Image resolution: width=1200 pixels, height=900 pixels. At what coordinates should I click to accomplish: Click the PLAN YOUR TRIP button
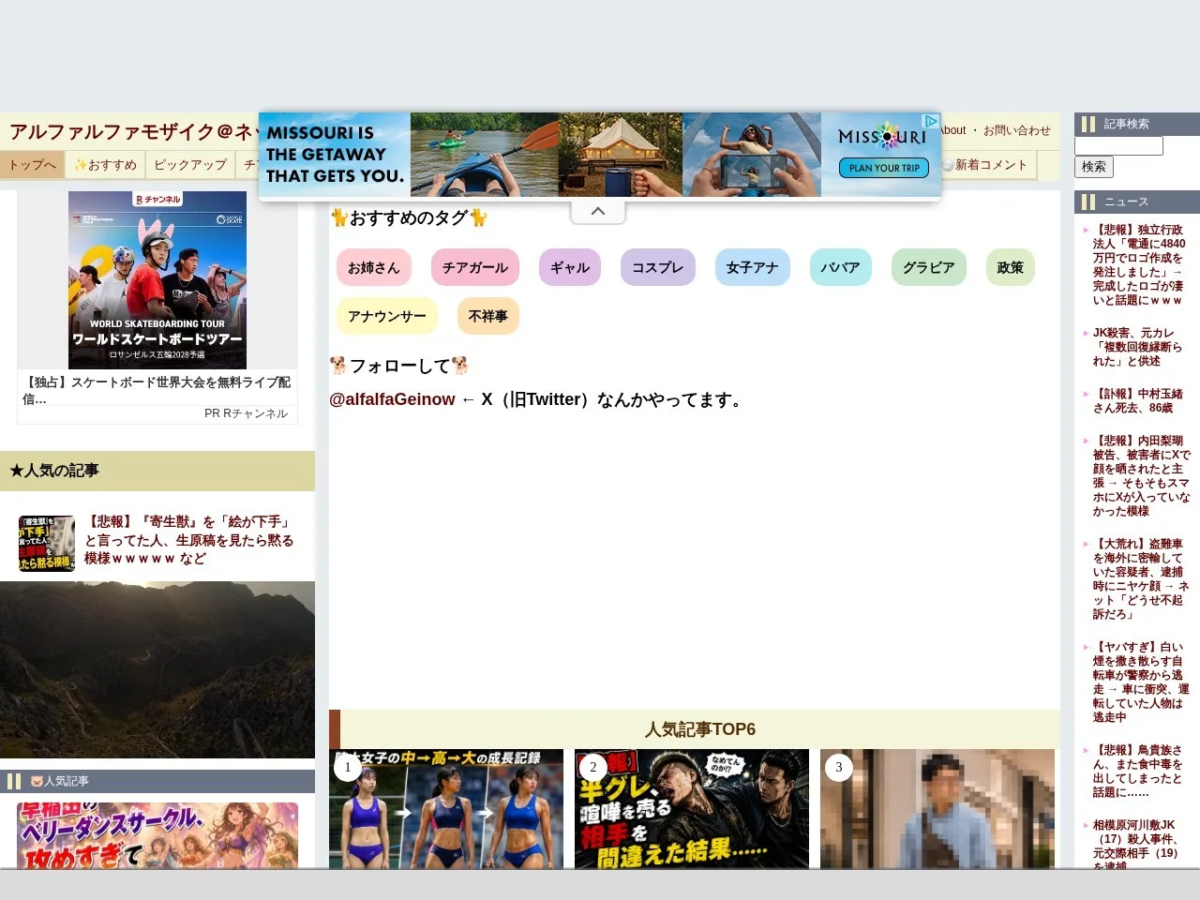[885, 168]
